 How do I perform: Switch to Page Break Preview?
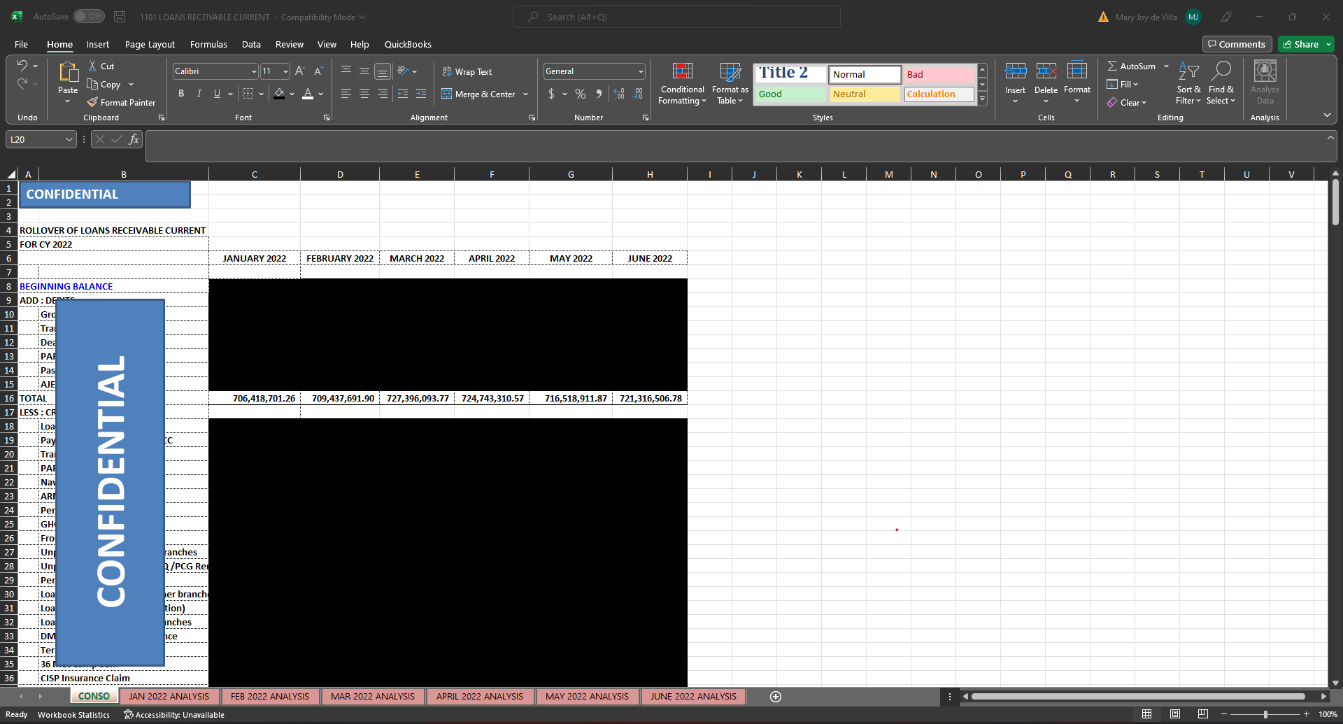click(1203, 714)
